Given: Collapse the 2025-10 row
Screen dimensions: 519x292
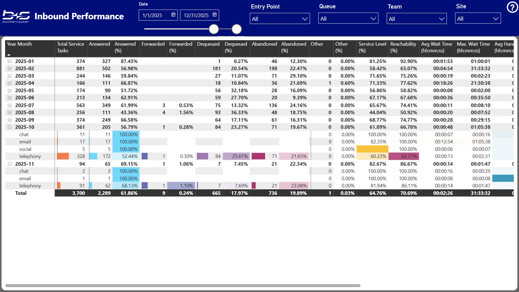Looking at the screenshot, I should click(10, 127).
